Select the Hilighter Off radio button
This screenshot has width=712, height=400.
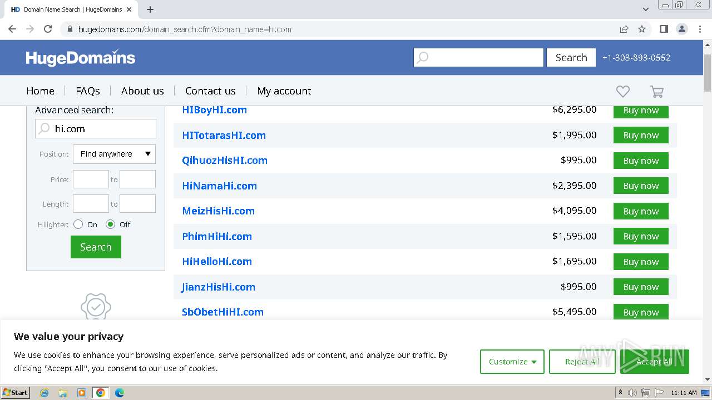pos(110,224)
